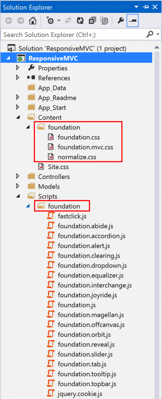
Task: Open foundation.orbit.js script file
Action: [84, 335]
